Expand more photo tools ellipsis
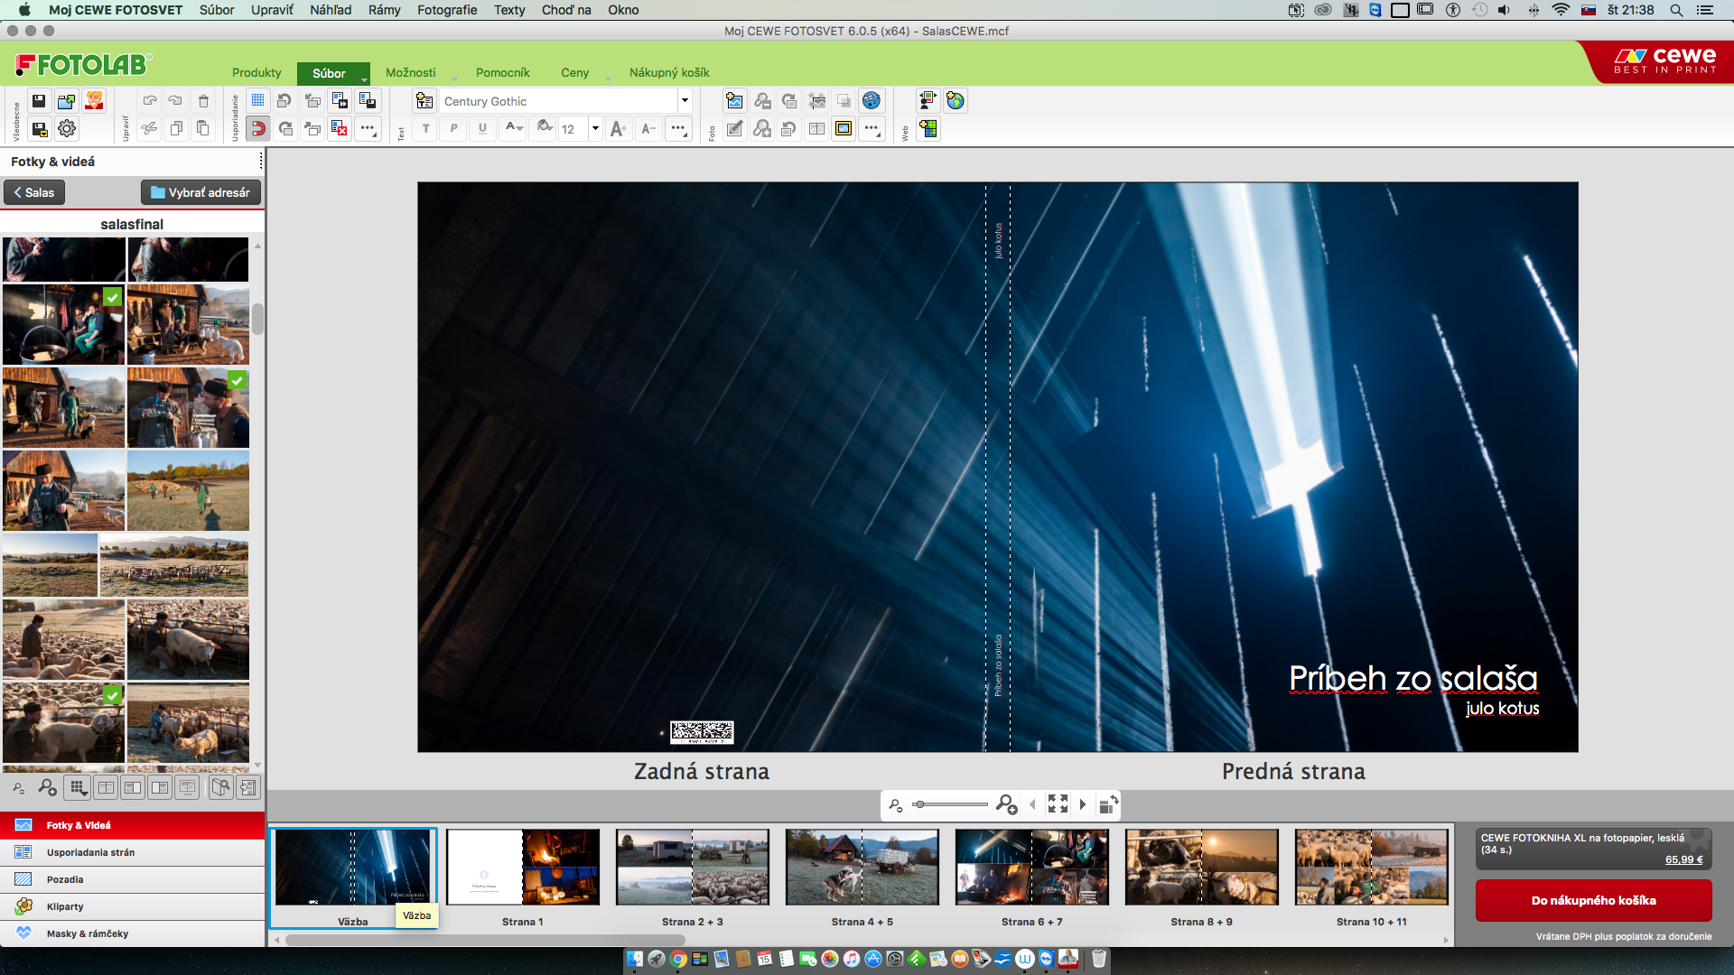 (872, 129)
